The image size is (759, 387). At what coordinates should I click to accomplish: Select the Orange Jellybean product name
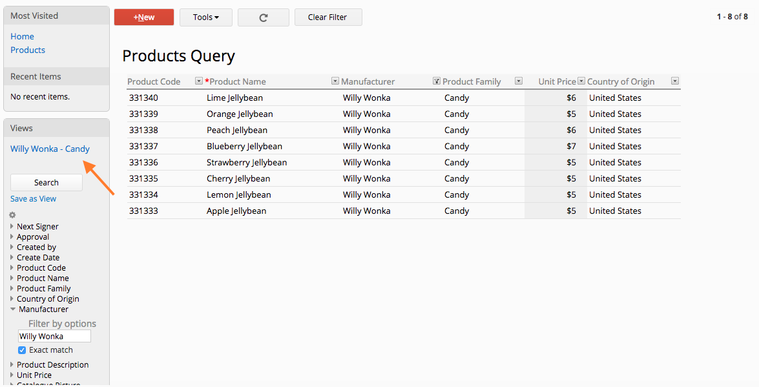pos(240,114)
